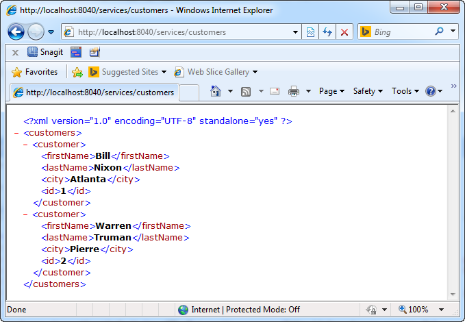The height and width of the screenshot is (322, 465).
Task: Click the XML declaration line
Action: click(x=158, y=121)
